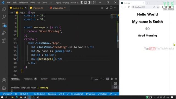This screenshot has width=176, height=99.
Task: Split the editor right
Action: (x=111, y=8)
